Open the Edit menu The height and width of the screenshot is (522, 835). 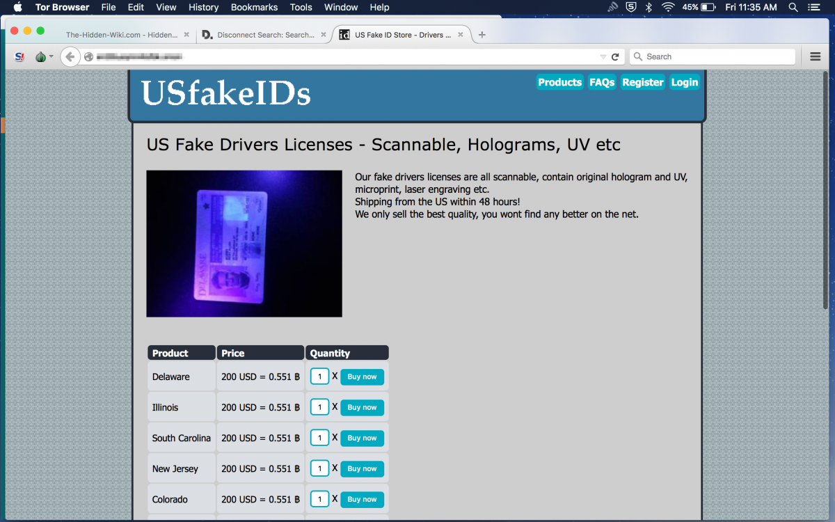click(x=136, y=7)
